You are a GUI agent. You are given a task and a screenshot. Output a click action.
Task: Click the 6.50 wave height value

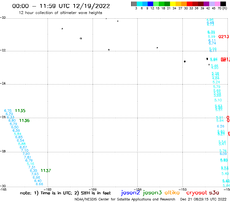15,127
